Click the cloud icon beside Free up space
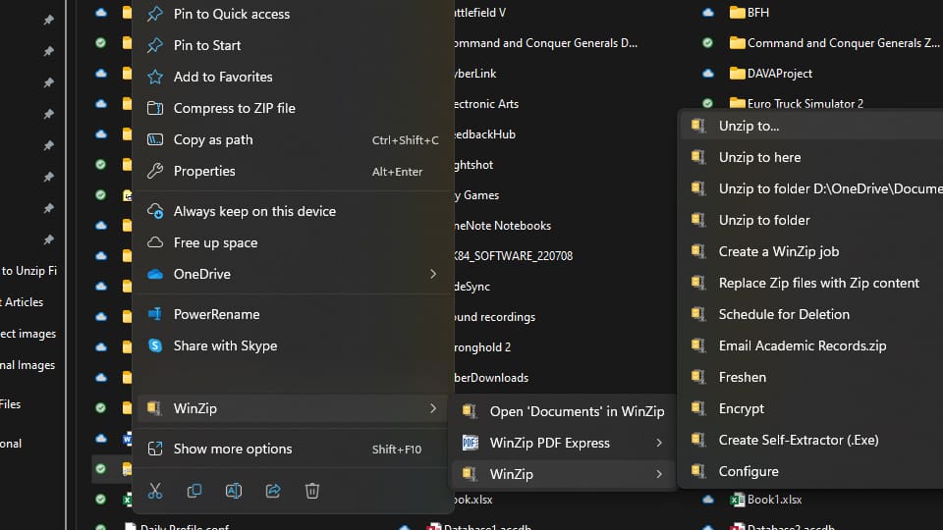The width and height of the screenshot is (943, 530). click(x=155, y=242)
